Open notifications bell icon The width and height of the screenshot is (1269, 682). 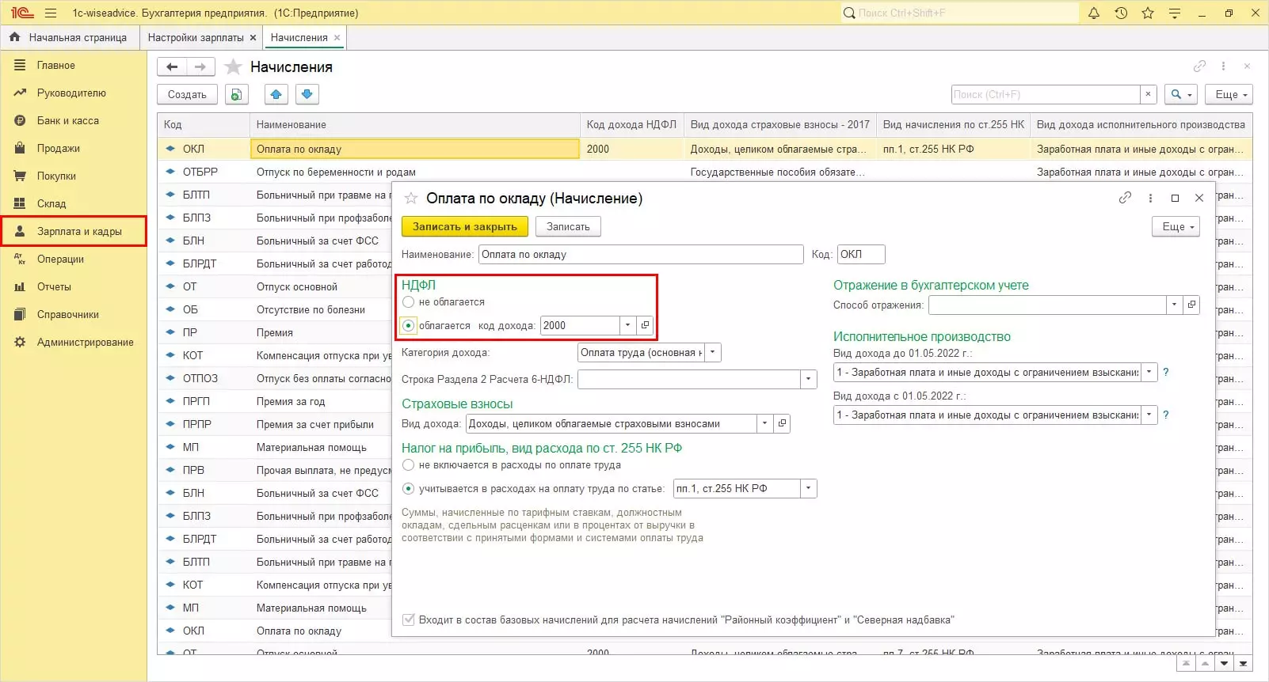coord(1094,13)
